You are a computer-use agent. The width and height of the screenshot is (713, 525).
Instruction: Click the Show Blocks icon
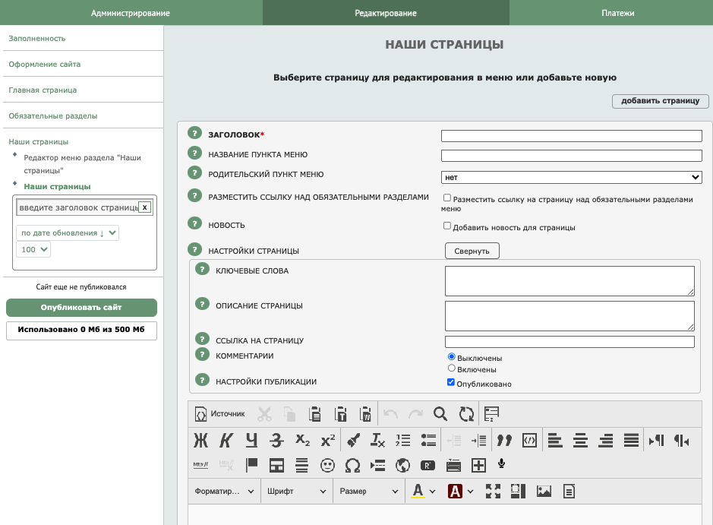[519, 491]
